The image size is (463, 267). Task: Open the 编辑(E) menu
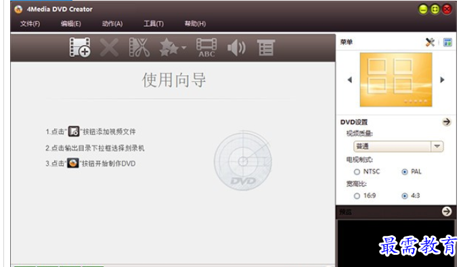click(71, 24)
